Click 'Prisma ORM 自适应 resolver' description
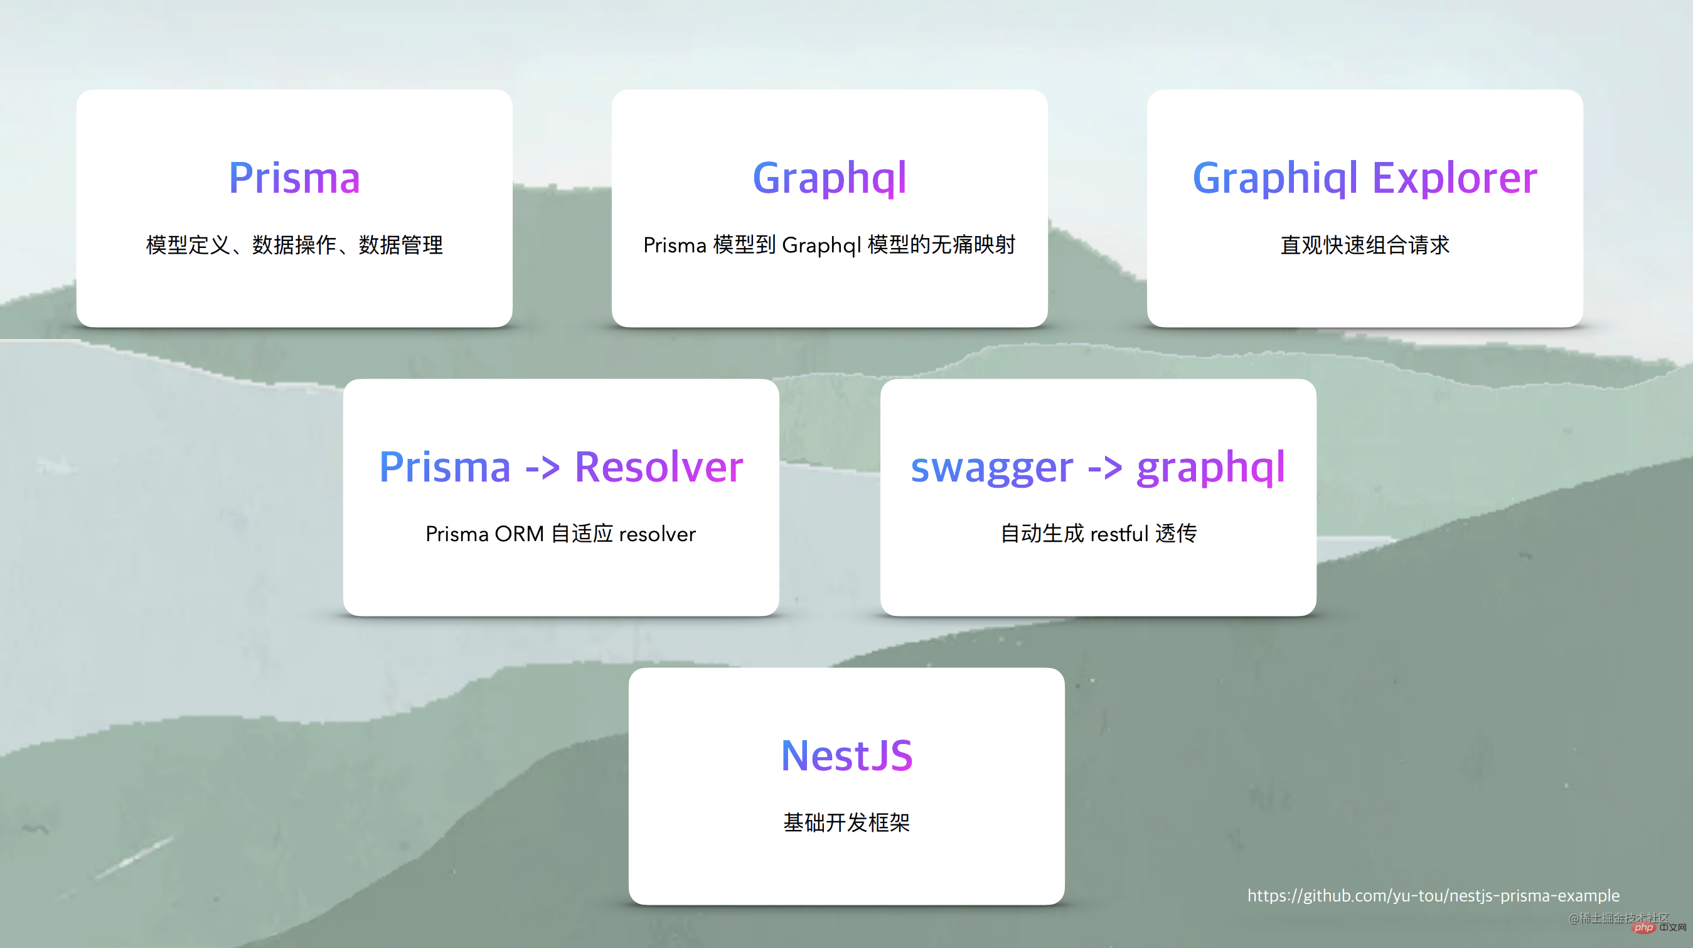 [560, 534]
